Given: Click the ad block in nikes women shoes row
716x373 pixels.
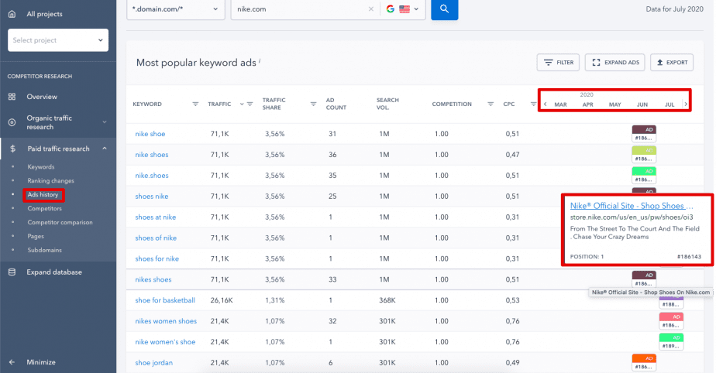Looking at the screenshot, I should (671, 321).
